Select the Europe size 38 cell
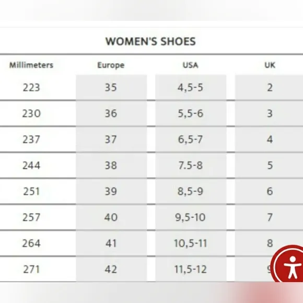Screen dimensions: 303x303 [111, 166]
